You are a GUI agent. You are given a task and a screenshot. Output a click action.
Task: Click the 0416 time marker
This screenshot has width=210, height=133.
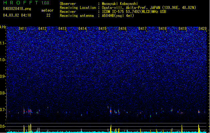pos(123,28)
